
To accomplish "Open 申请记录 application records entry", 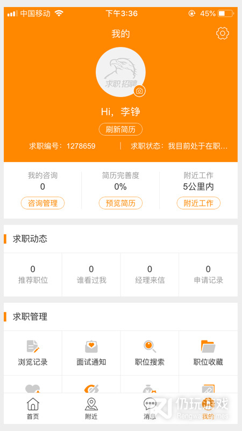I will [x=208, y=275].
